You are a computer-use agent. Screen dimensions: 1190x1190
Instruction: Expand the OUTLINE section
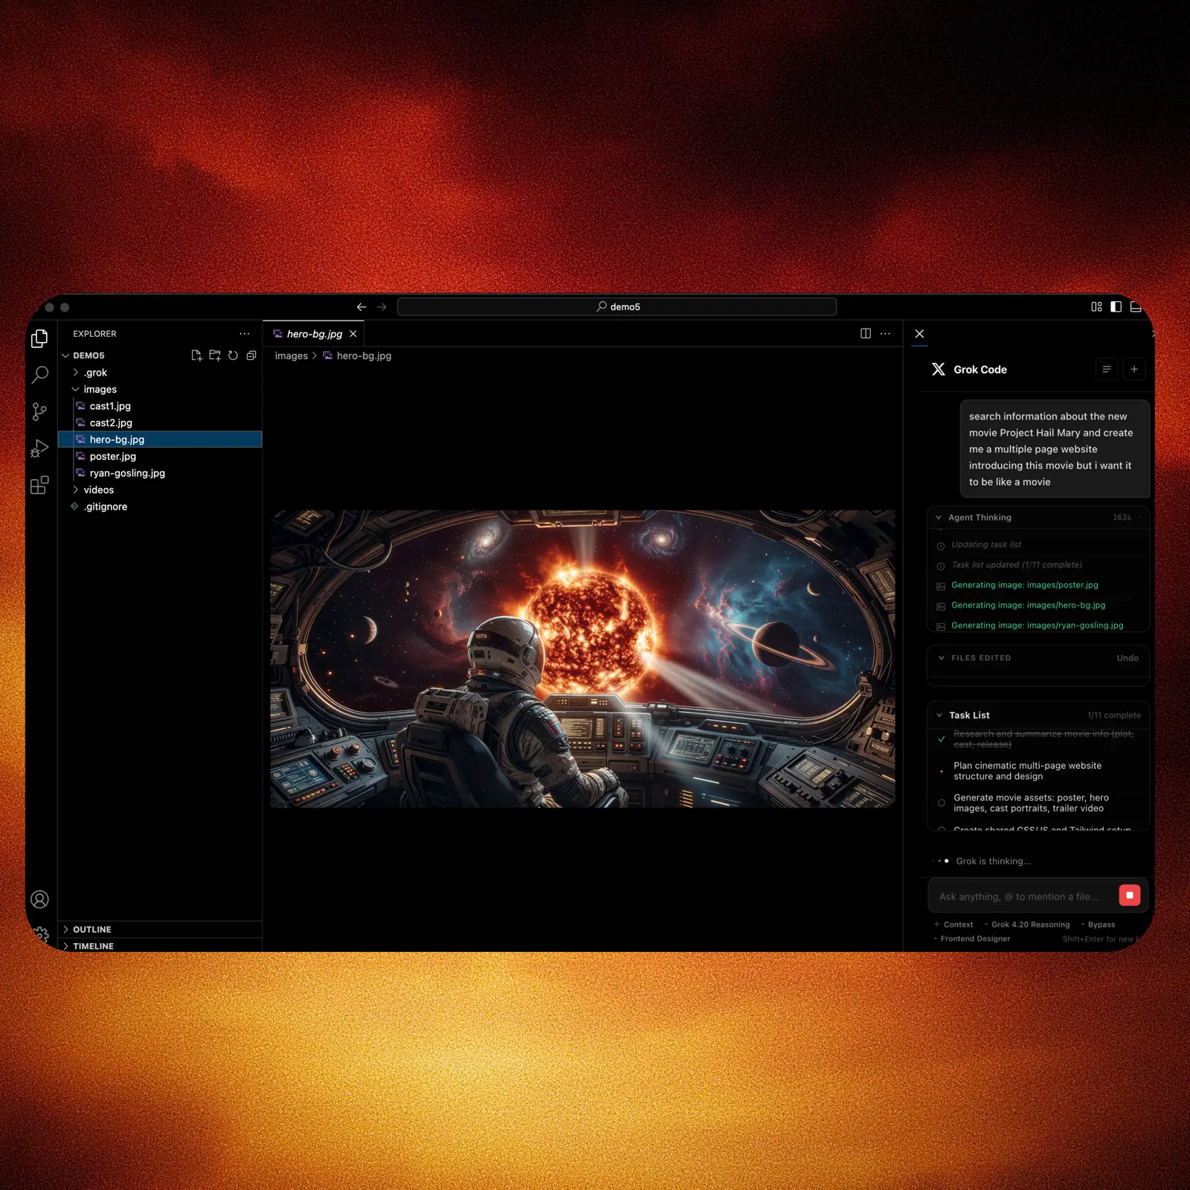pyautogui.click(x=92, y=930)
